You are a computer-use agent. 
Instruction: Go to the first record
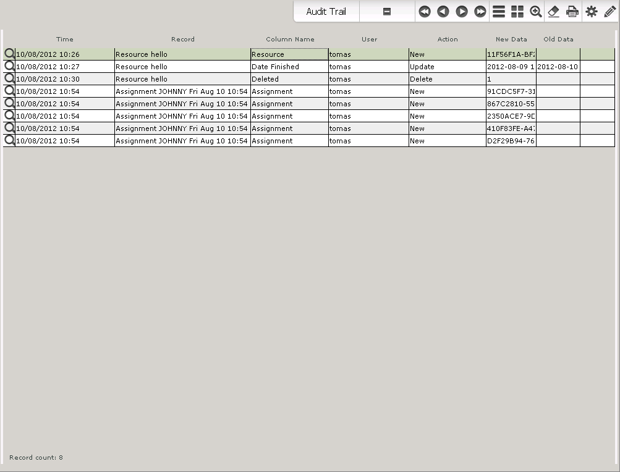pyautogui.click(x=425, y=12)
